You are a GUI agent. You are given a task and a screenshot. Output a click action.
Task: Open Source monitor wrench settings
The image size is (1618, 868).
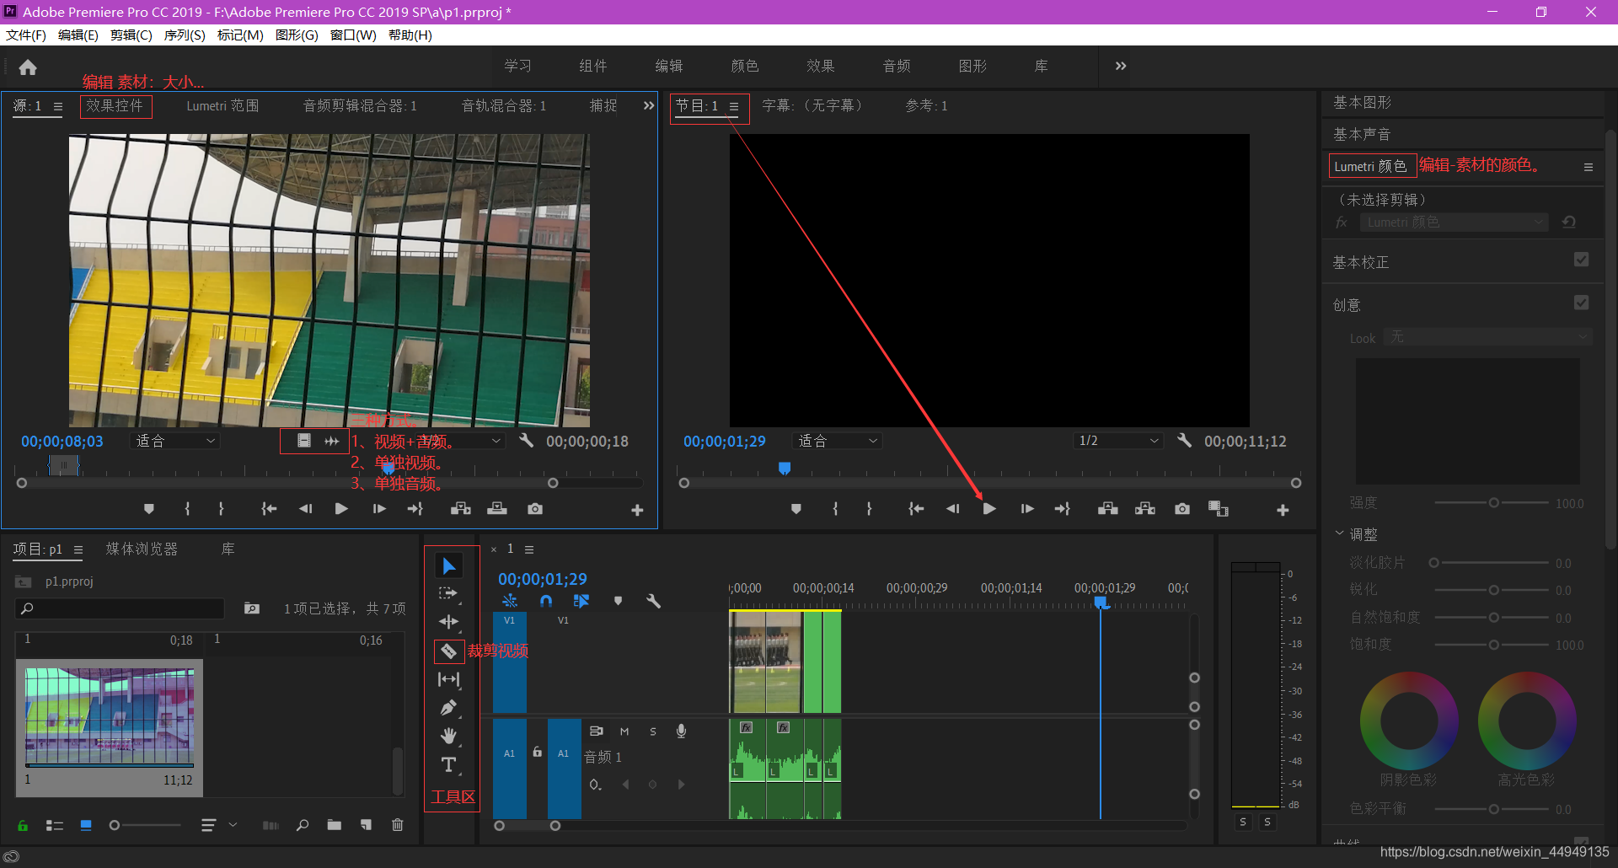click(x=526, y=440)
